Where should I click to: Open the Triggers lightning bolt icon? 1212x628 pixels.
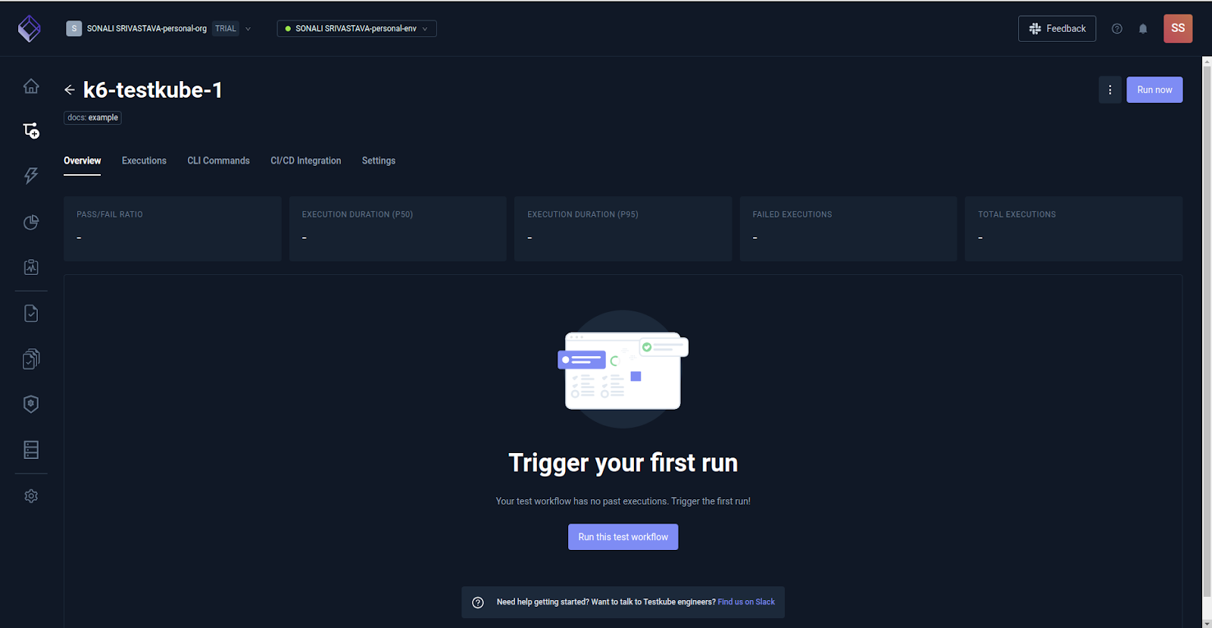(x=31, y=176)
